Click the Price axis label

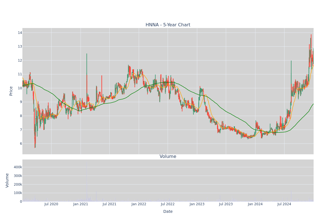[11, 91]
